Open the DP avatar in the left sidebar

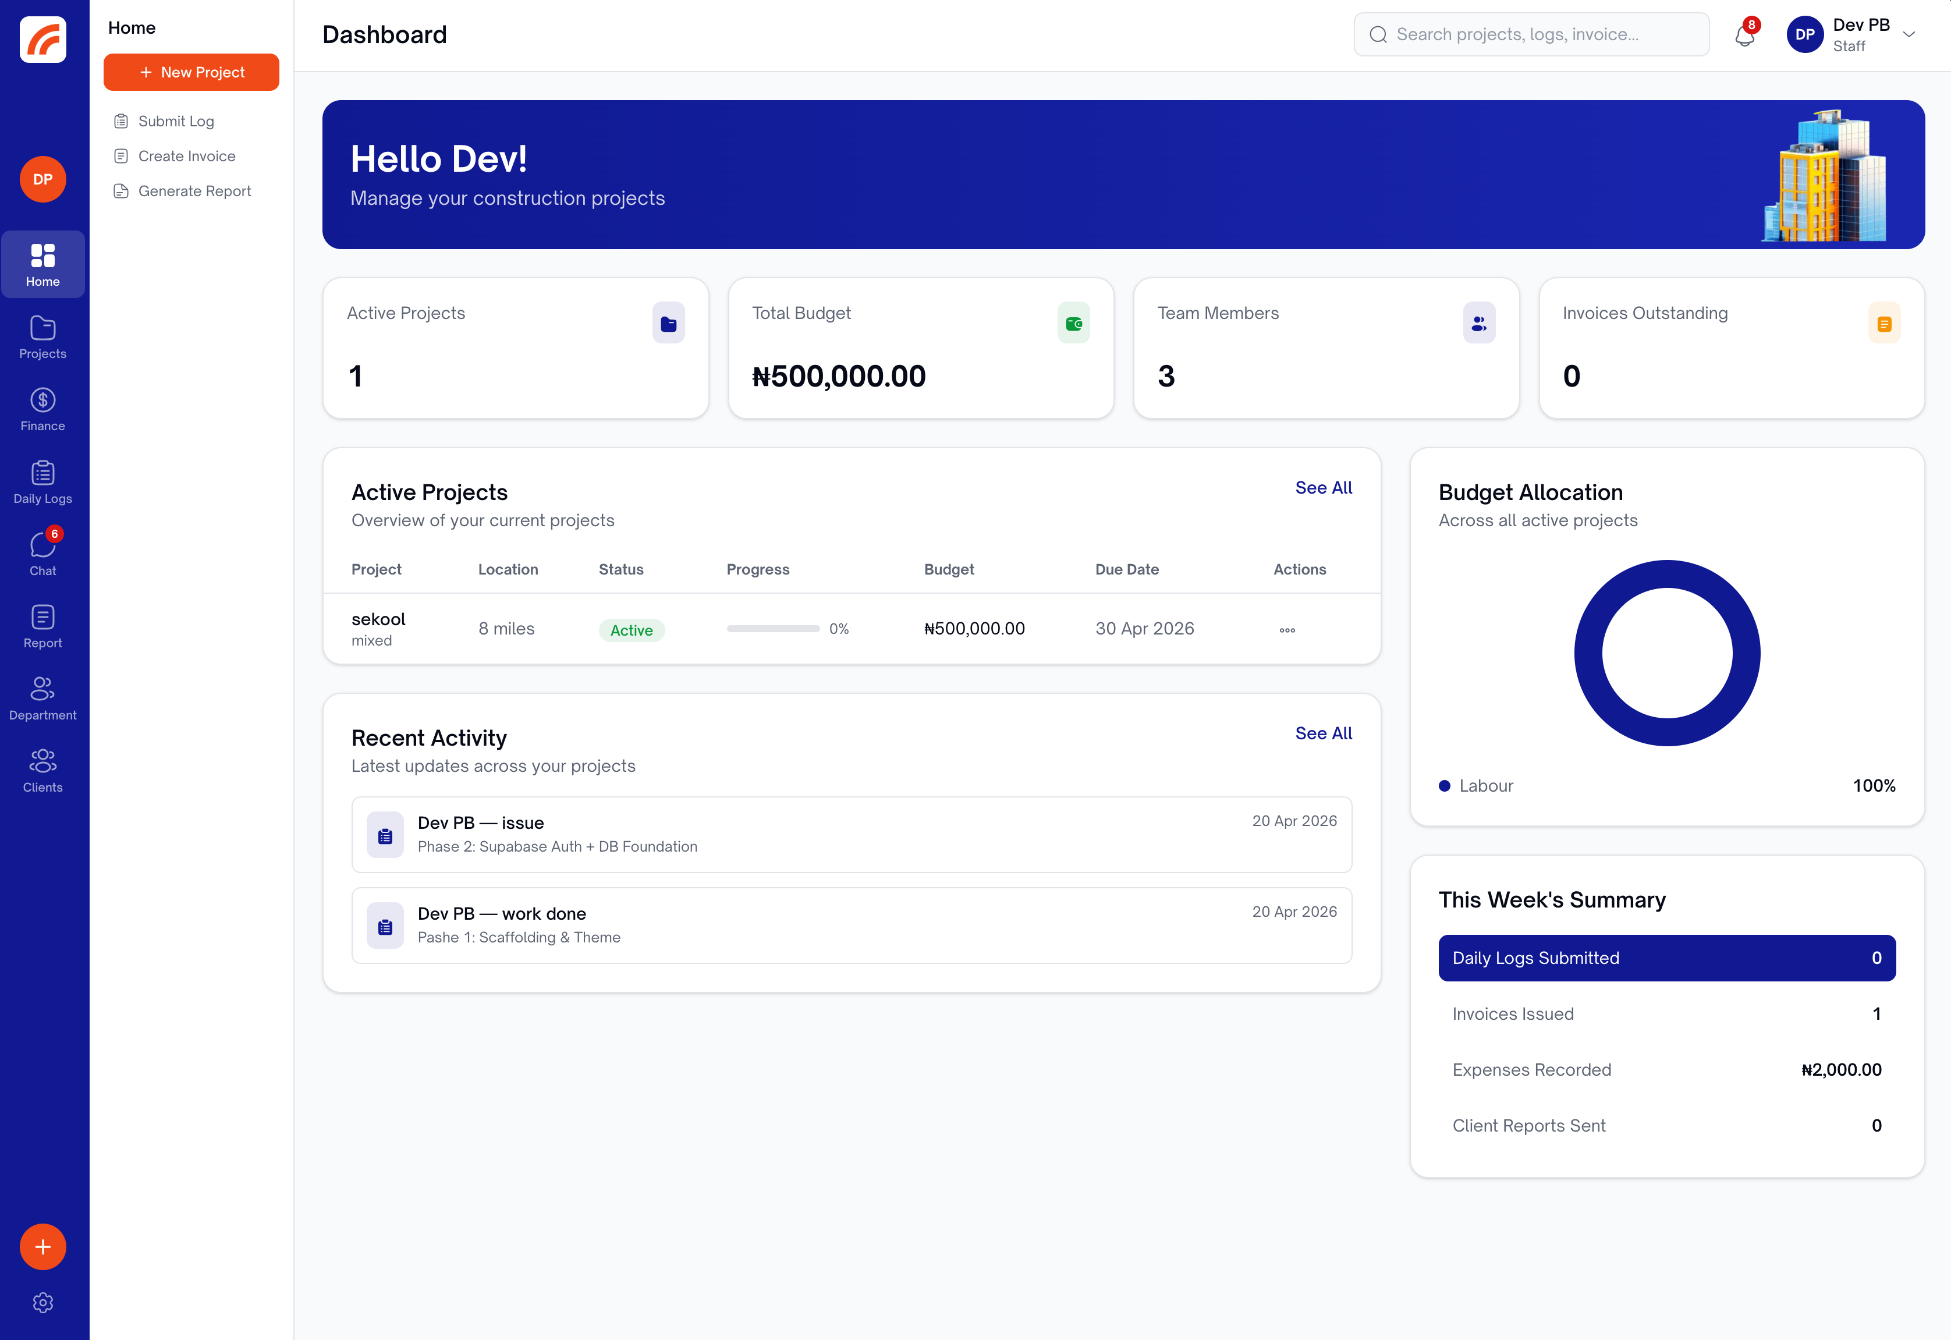[43, 179]
